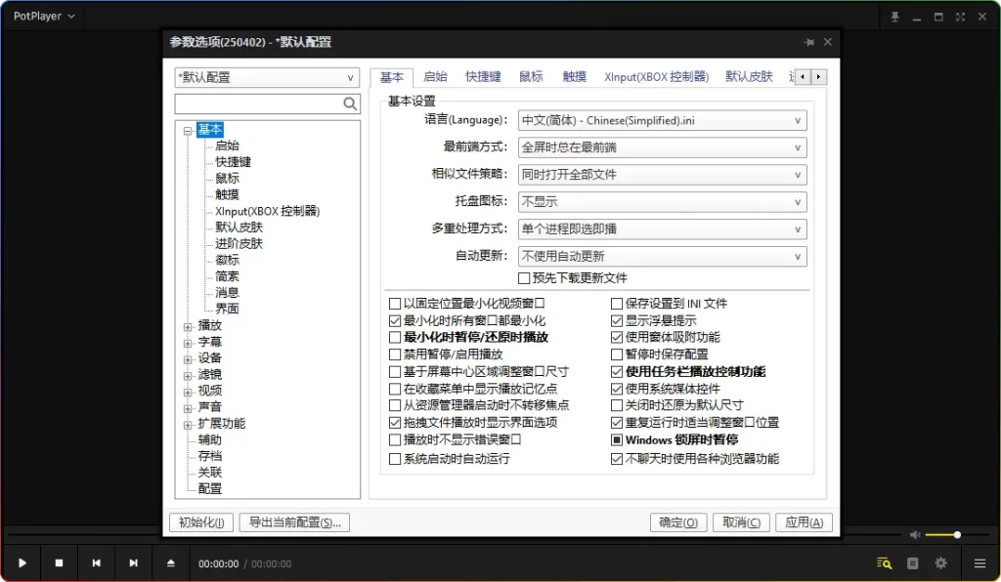Image resolution: width=1001 pixels, height=582 pixels.
Task: Jump to the previous track
Action: [96, 562]
